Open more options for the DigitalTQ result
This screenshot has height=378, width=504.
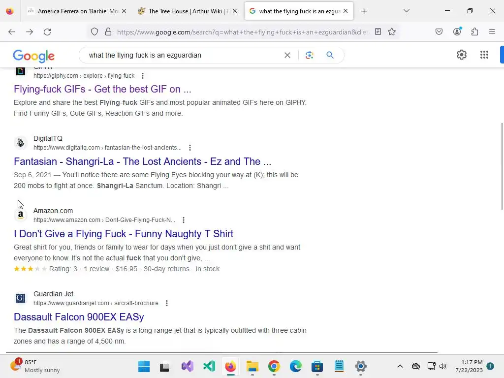coord(190,148)
